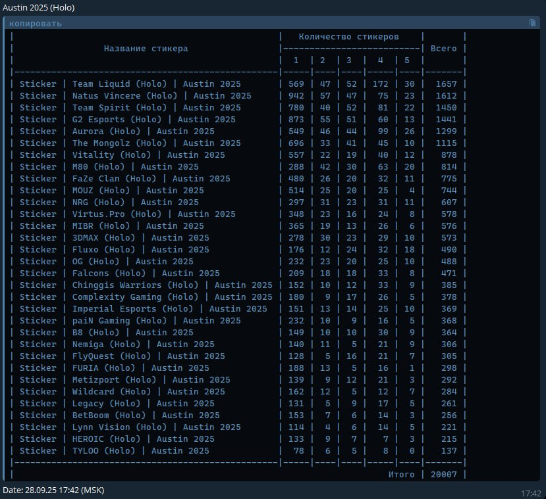The height and width of the screenshot is (499, 546).
Task: Select the M80 (Holo) row name
Action: (x=109, y=166)
